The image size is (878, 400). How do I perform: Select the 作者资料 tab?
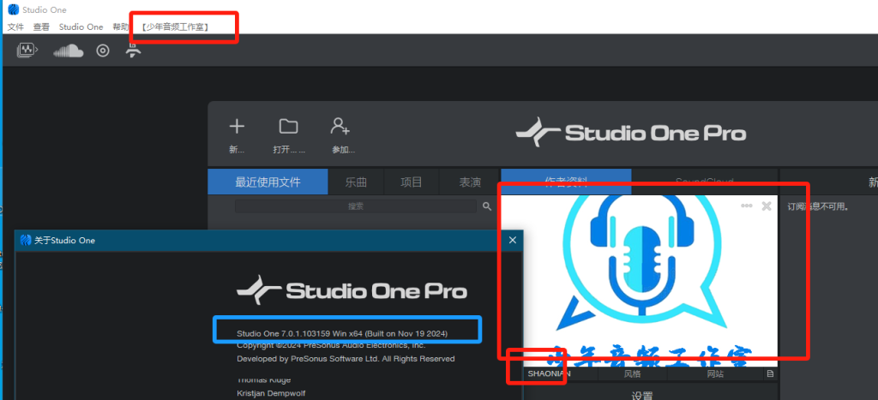[566, 182]
